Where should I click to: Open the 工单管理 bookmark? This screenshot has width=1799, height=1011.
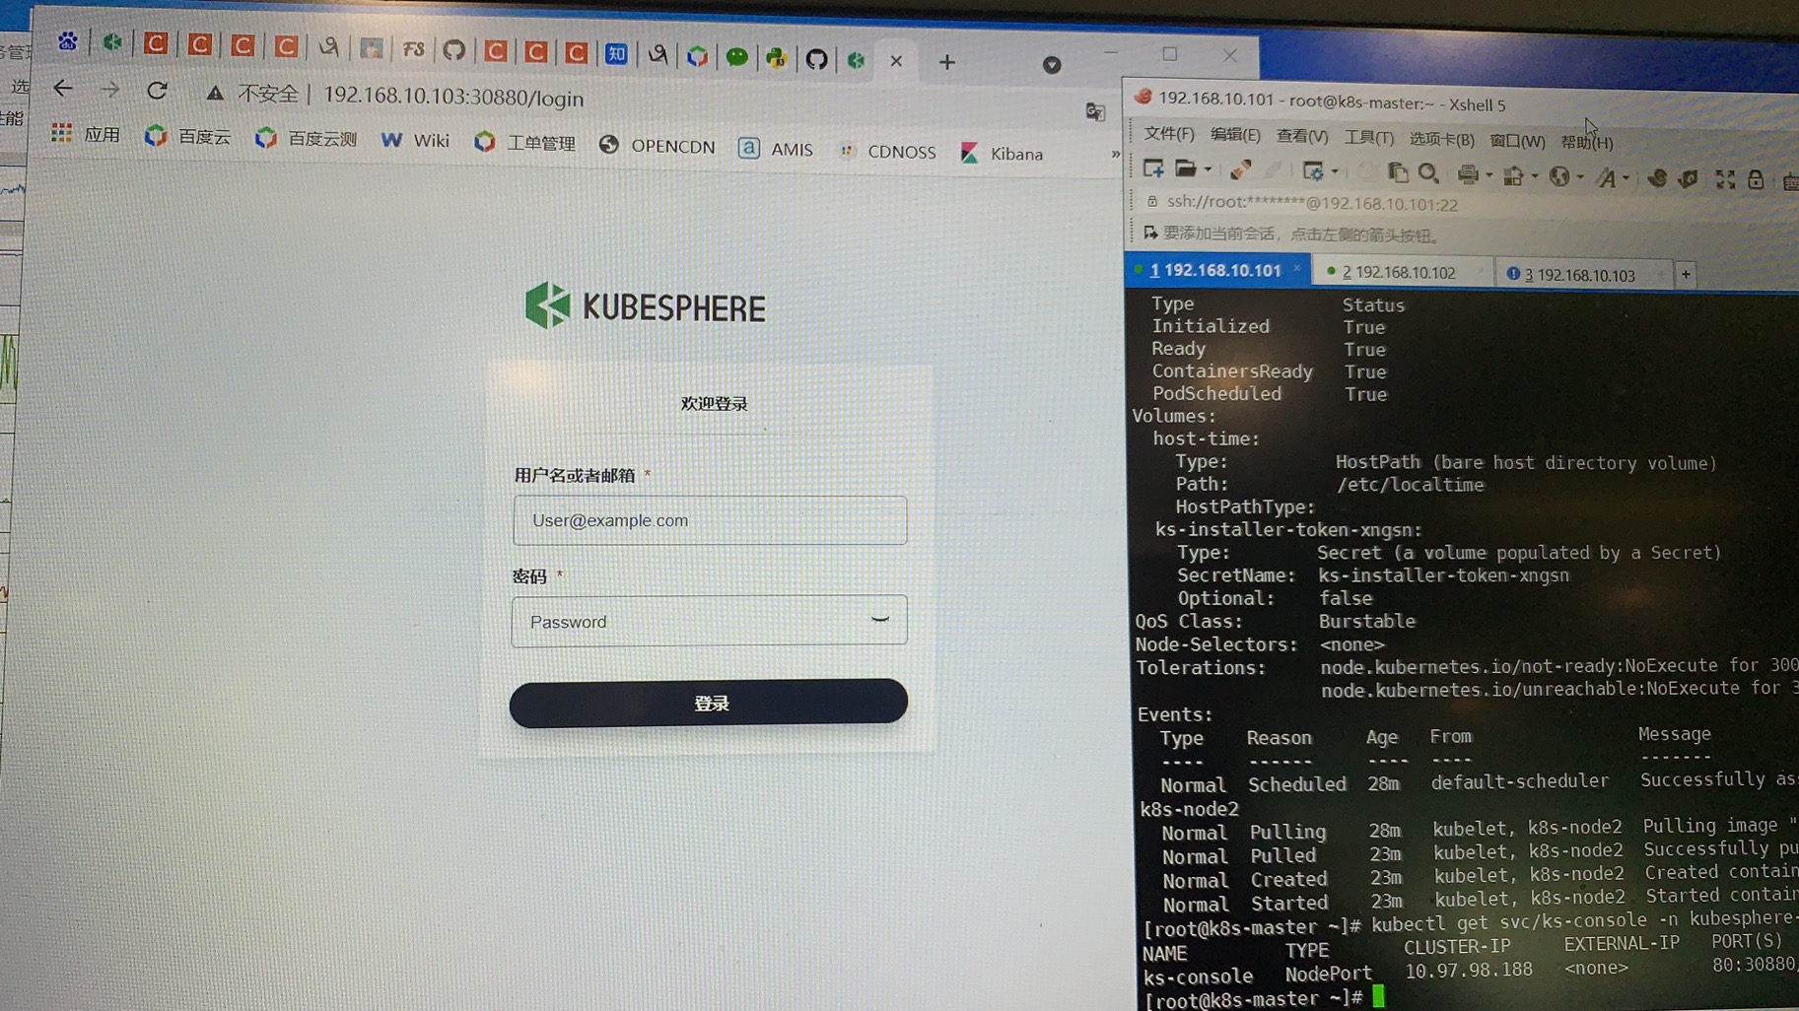point(524,143)
